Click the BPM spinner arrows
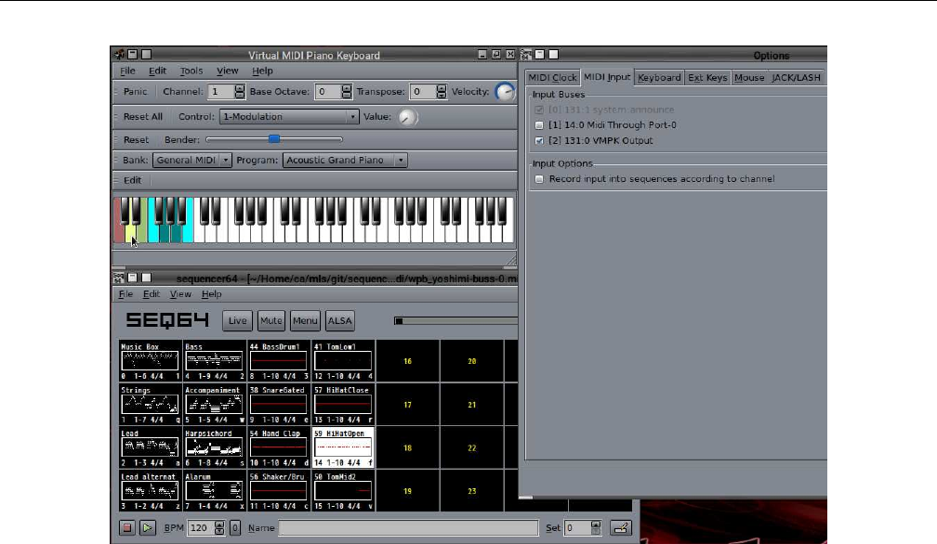The height and width of the screenshot is (544, 937). click(x=219, y=528)
